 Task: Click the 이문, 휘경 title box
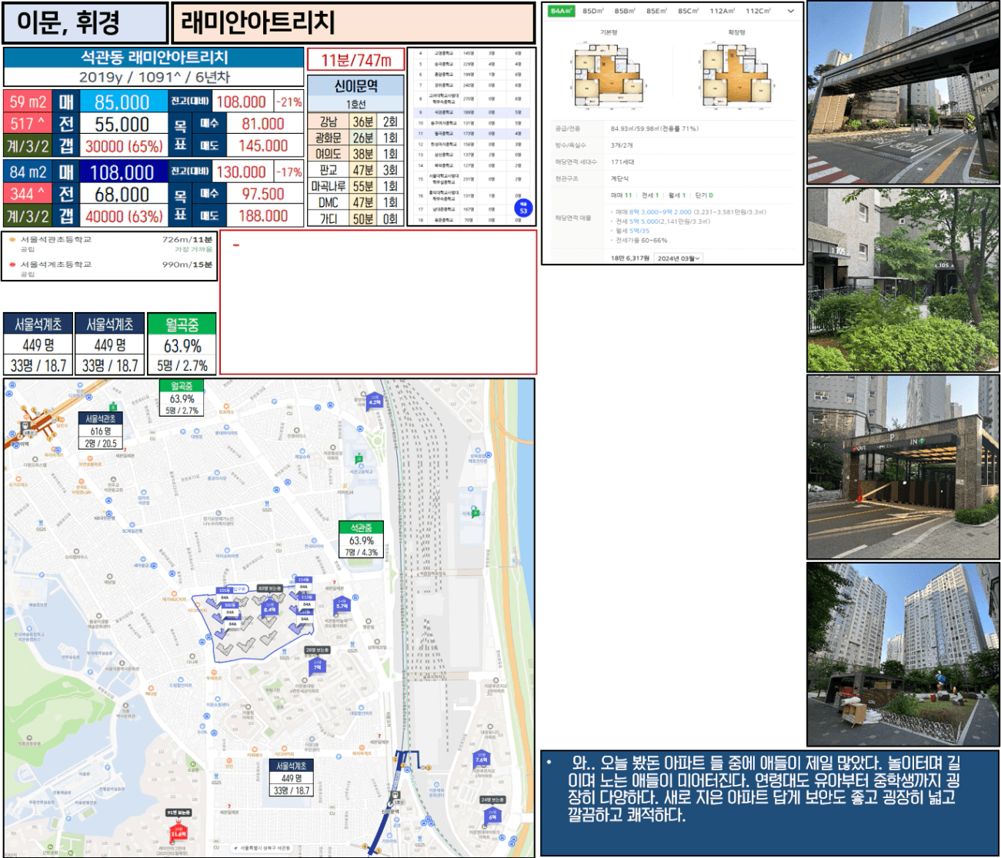pos(85,23)
